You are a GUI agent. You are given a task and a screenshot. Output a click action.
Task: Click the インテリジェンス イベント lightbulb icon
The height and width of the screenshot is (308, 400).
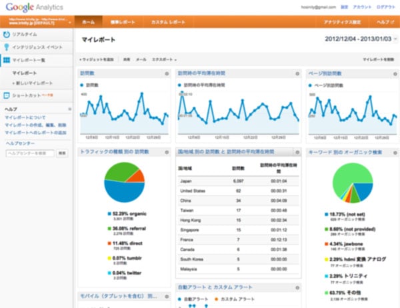click(x=7, y=47)
